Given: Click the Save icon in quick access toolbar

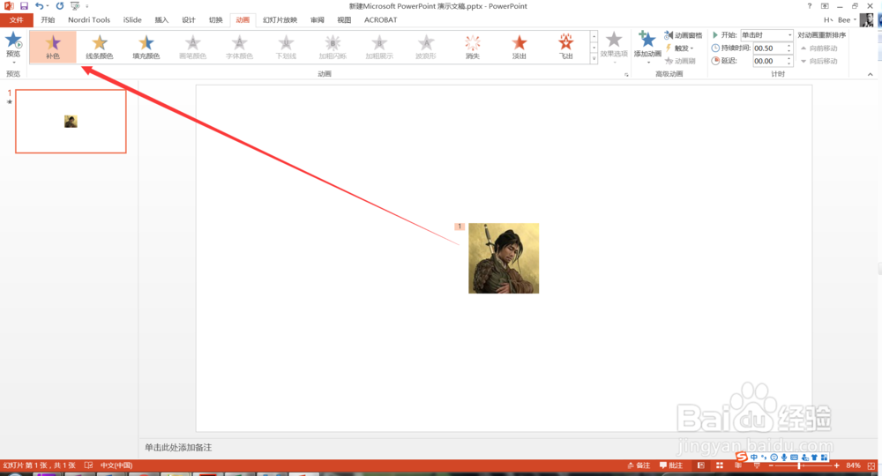Looking at the screenshot, I should (x=24, y=5).
